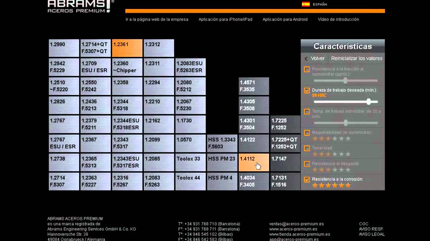Open the AVISO LEGAL link
Viewport: 430px width, 241px height.
(x=372, y=234)
